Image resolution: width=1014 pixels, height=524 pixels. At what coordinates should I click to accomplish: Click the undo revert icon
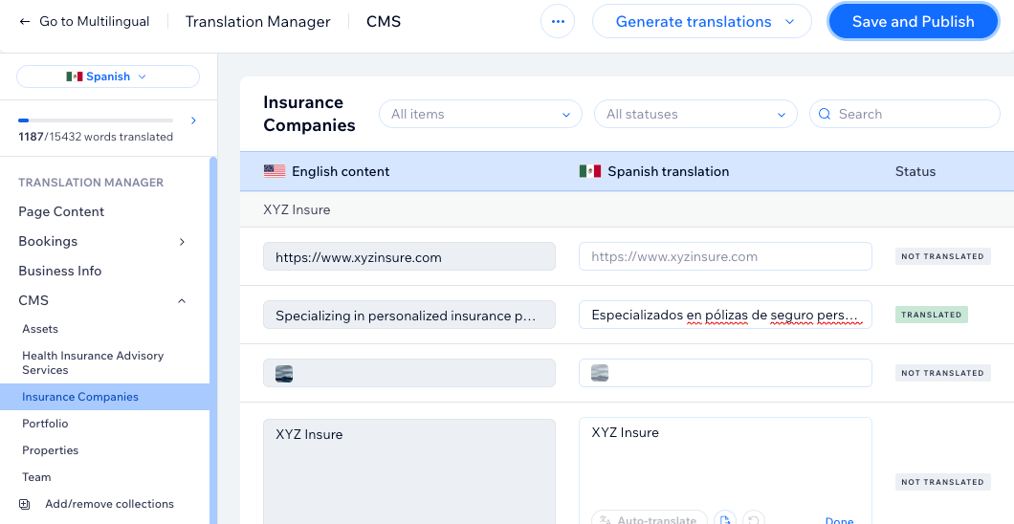tap(754, 520)
